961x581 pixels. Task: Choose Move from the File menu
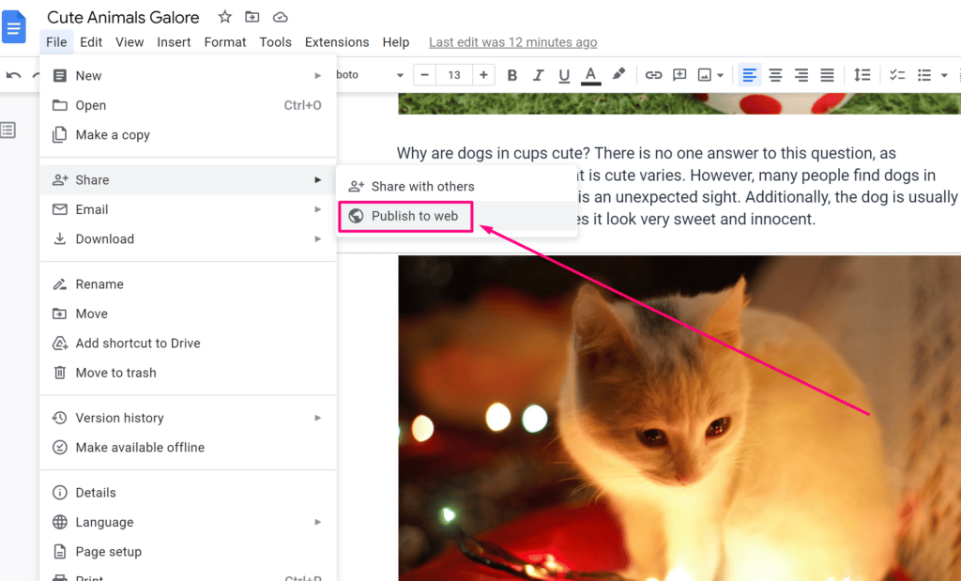pos(188,313)
